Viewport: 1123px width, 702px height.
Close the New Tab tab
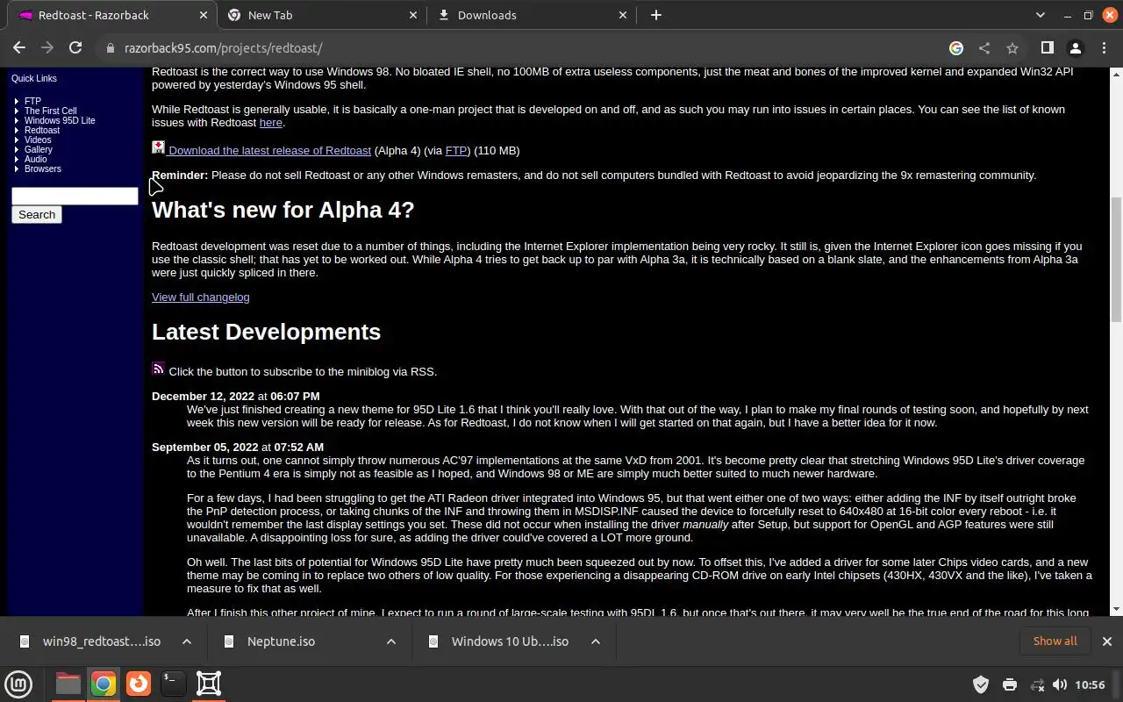[414, 15]
